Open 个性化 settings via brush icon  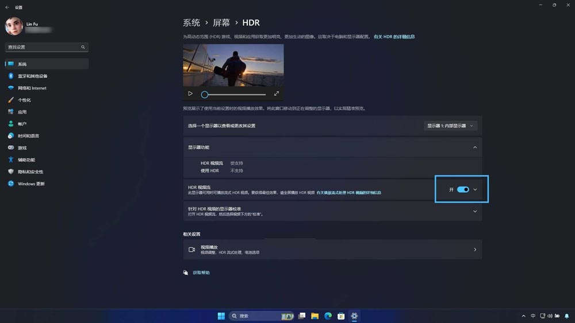[x=10, y=100]
